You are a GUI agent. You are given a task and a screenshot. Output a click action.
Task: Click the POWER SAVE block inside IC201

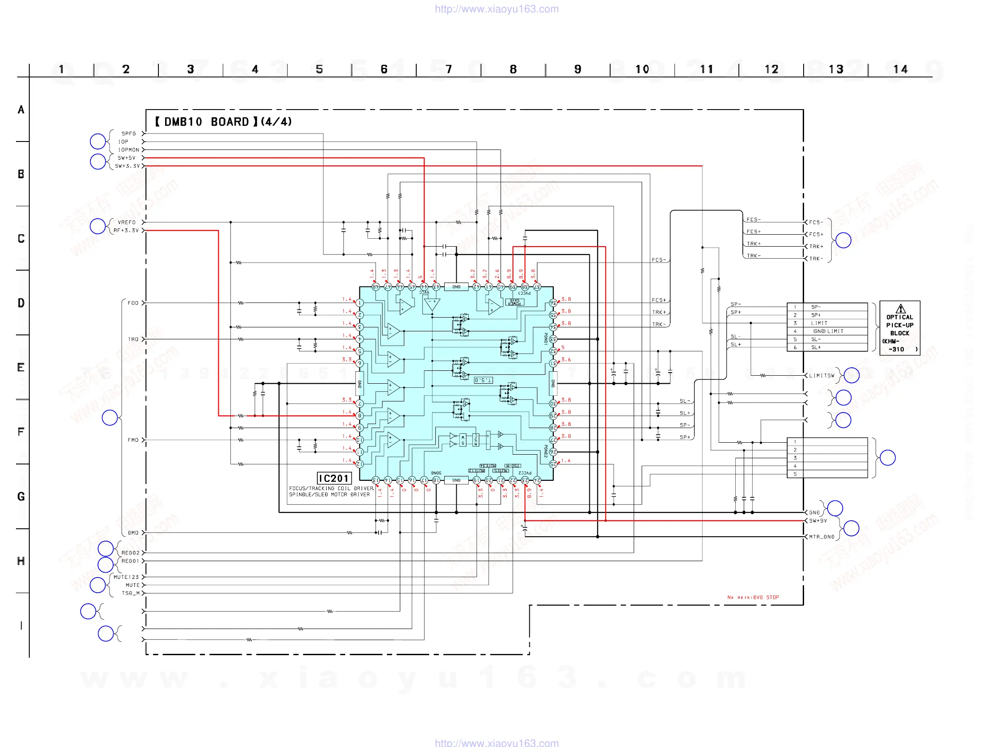pos(514,302)
